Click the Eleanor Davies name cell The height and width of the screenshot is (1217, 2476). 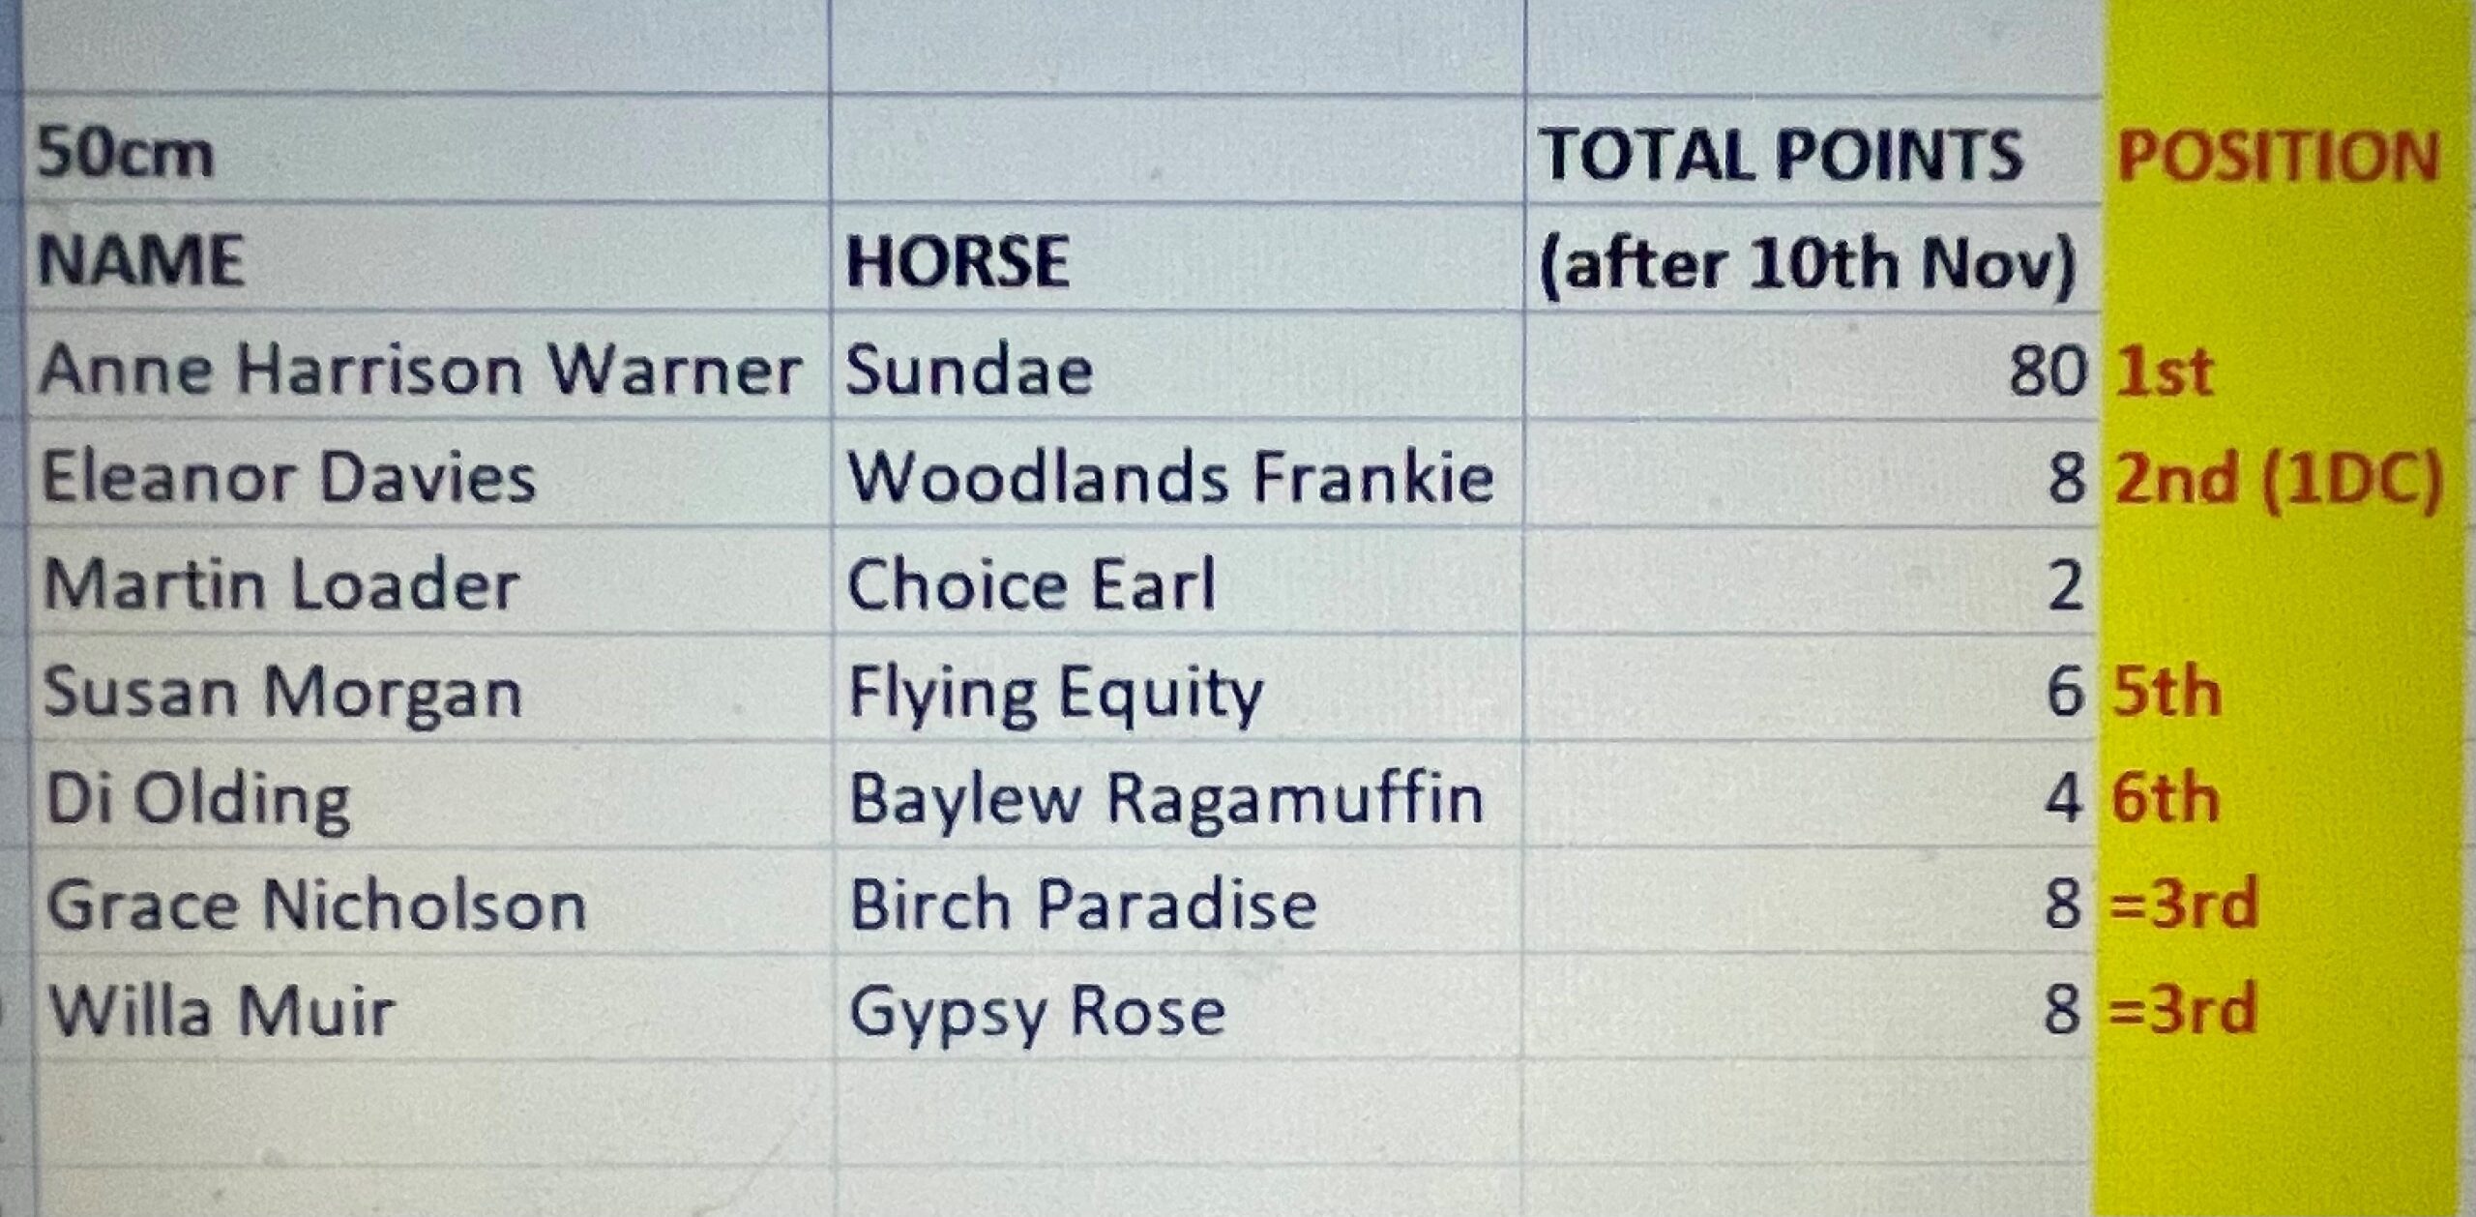[428, 474]
